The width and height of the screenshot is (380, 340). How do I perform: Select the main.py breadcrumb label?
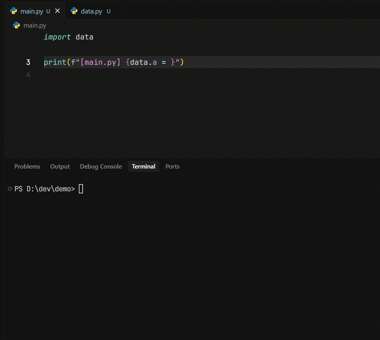(x=35, y=25)
